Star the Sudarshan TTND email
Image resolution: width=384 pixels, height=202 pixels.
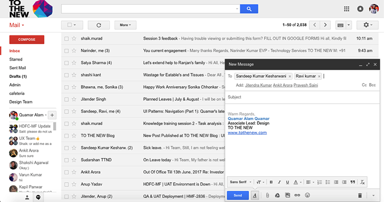(x=74, y=160)
